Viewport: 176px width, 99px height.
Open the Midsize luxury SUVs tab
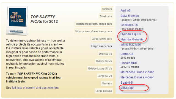pyautogui.click(x=100, y=69)
